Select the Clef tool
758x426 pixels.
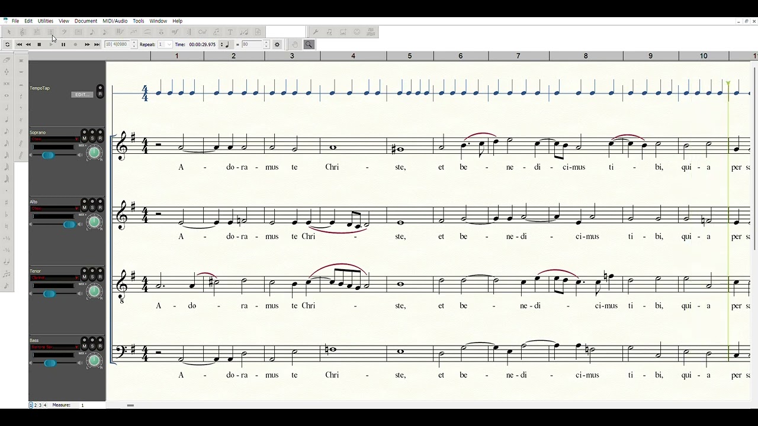(64, 32)
